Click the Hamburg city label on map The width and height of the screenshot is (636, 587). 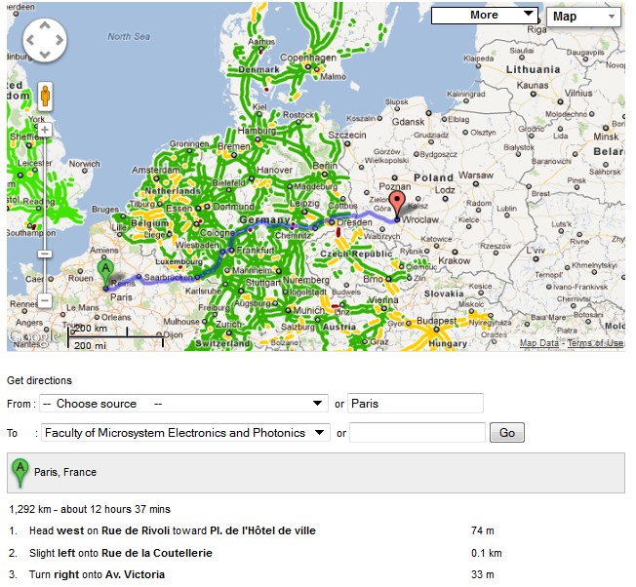[257, 131]
